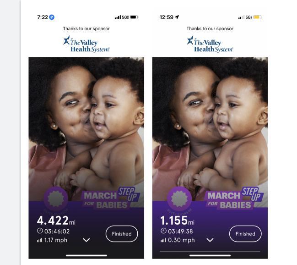The image size is (297, 265).
Task: Tap Finished button on the 4.422 mi screen
Action: tap(122, 234)
